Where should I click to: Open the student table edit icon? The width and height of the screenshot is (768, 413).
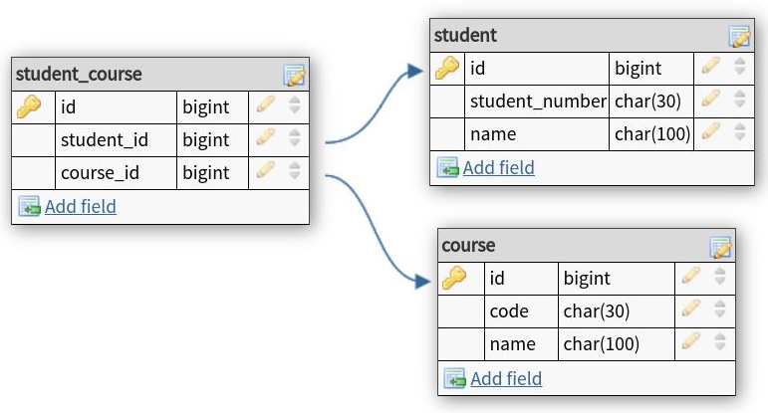pyautogui.click(x=739, y=38)
